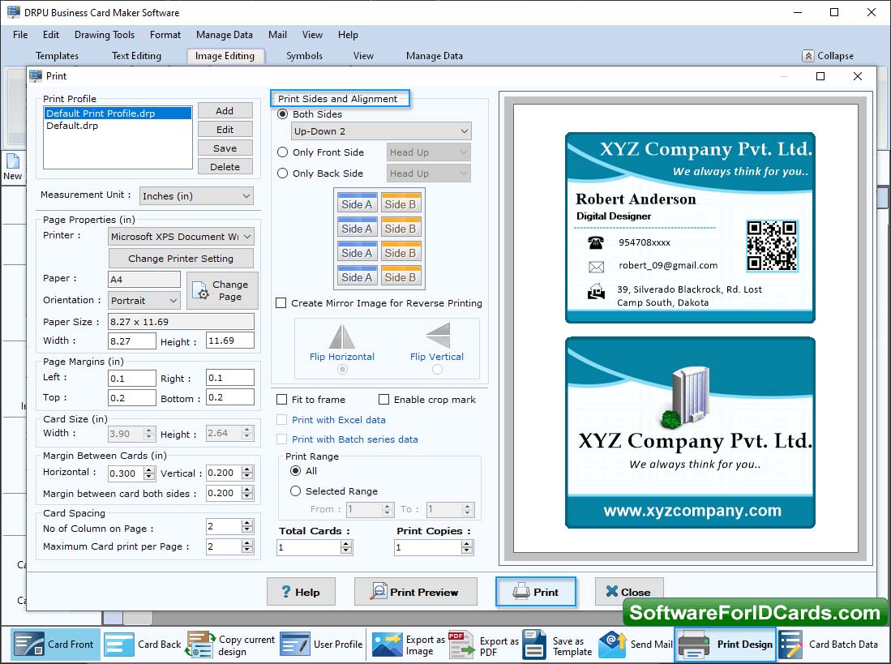Toggle Fit to frame checkbox
This screenshot has height=664, width=891.
click(281, 400)
